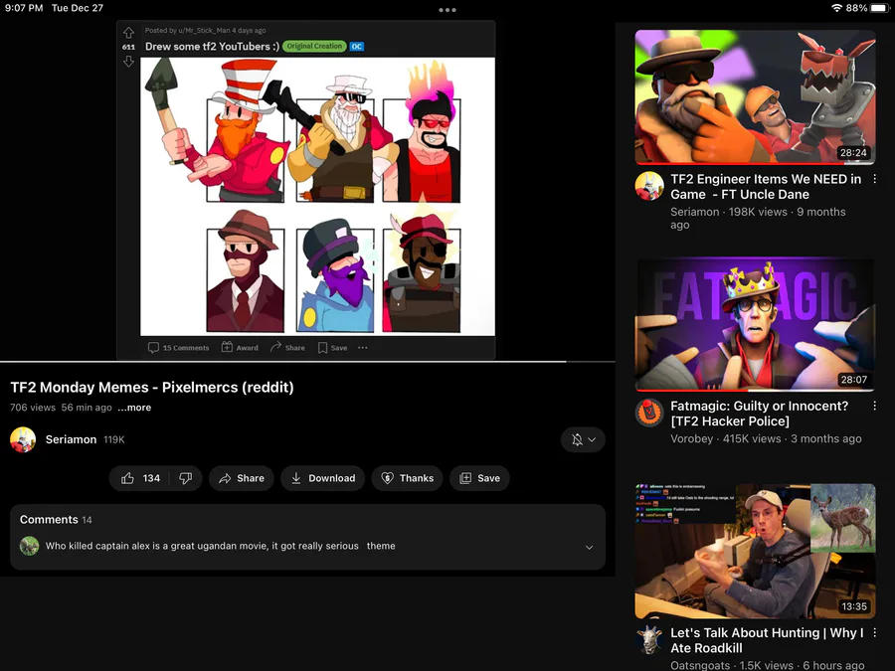This screenshot has width=895, height=671.
Task: Check Wi-Fi status icon in status bar
Action: (836, 8)
